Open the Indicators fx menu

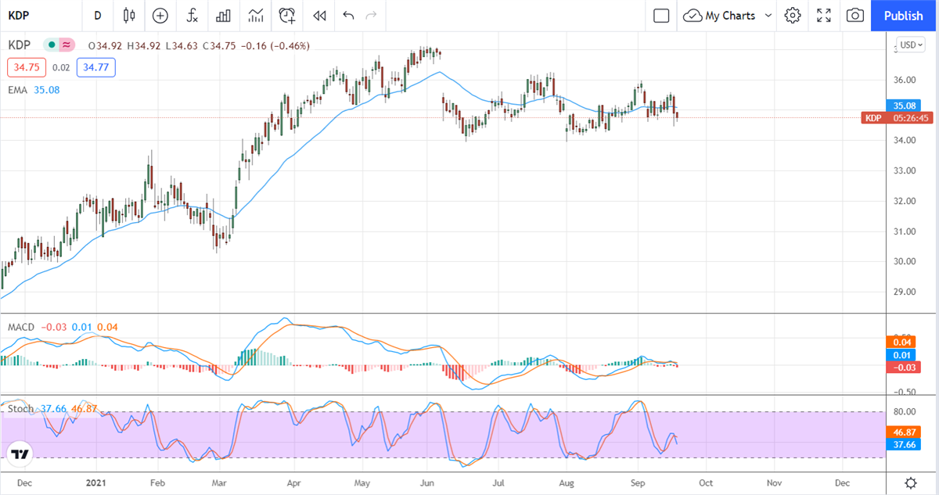click(x=192, y=16)
